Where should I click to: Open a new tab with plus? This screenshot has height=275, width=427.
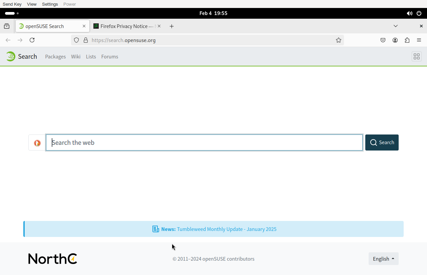coord(171,26)
